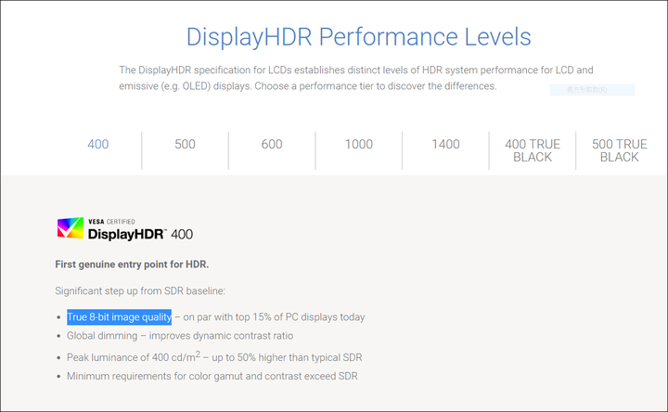Select the 400 performance tier tab
The height and width of the screenshot is (412, 668).
(98, 145)
